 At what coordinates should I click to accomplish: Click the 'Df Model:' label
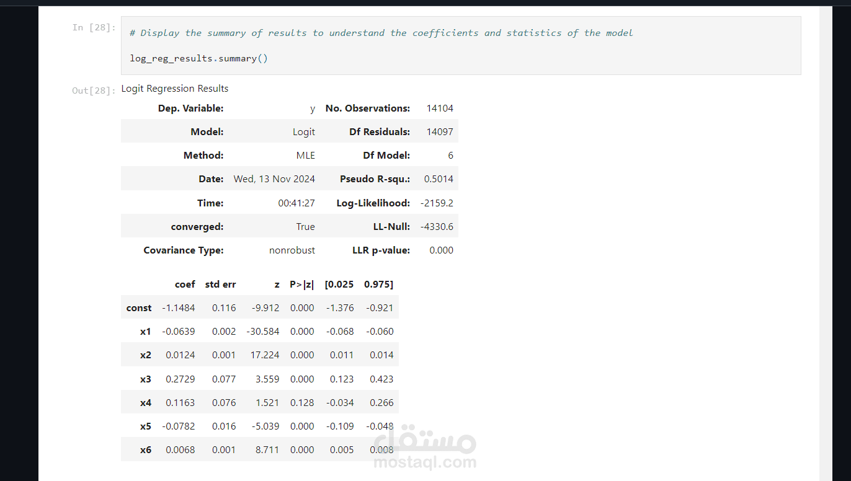386,156
